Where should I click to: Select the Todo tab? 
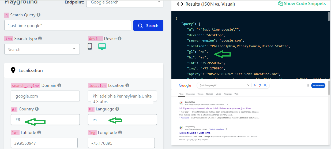(x=181, y=94)
